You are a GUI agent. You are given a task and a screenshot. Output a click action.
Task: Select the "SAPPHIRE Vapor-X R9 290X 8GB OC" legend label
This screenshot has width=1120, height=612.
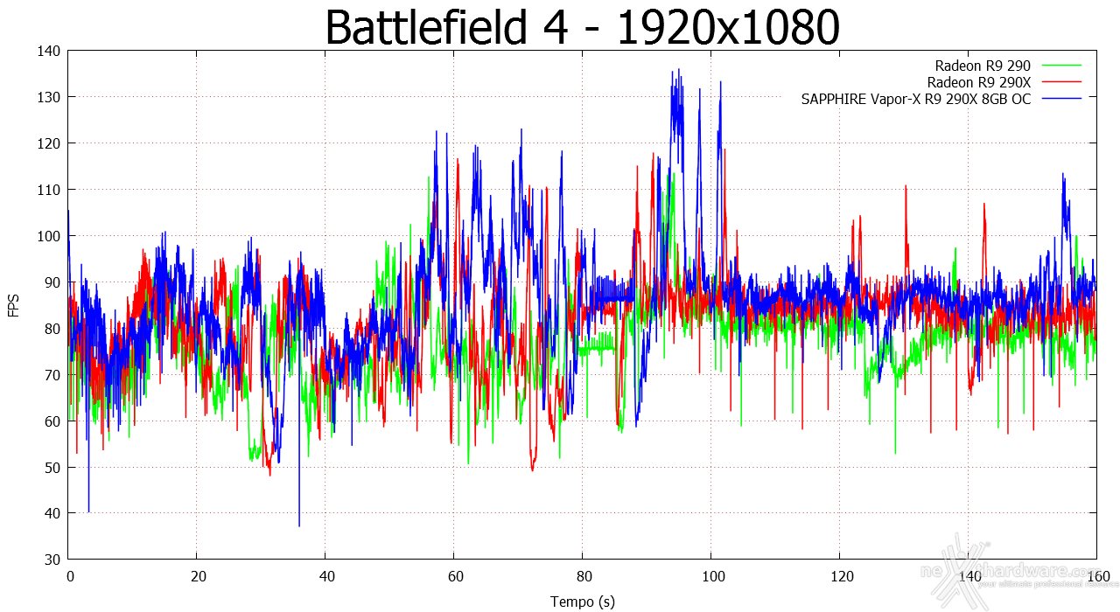tap(916, 99)
